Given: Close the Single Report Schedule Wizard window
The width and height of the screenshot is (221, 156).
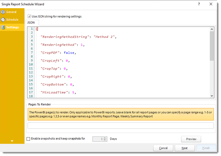Looking at the screenshot, I should coord(211,4).
